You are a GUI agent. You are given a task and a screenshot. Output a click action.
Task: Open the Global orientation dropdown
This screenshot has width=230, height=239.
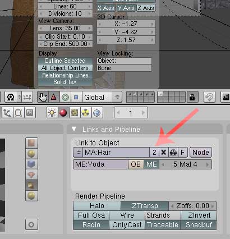[102, 97]
